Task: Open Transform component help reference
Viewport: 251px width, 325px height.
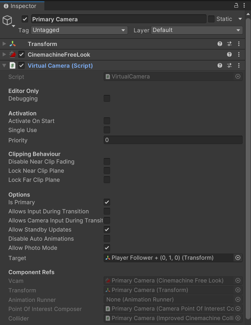Action: (220, 44)
